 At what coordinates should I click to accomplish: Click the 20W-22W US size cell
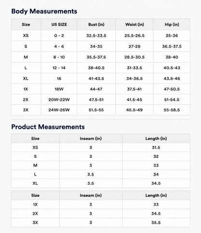tap(59, 100)
